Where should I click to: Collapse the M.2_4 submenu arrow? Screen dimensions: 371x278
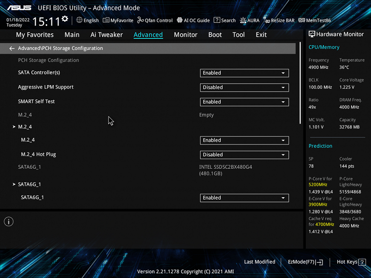pyautogui.click(x=14, y=127)
